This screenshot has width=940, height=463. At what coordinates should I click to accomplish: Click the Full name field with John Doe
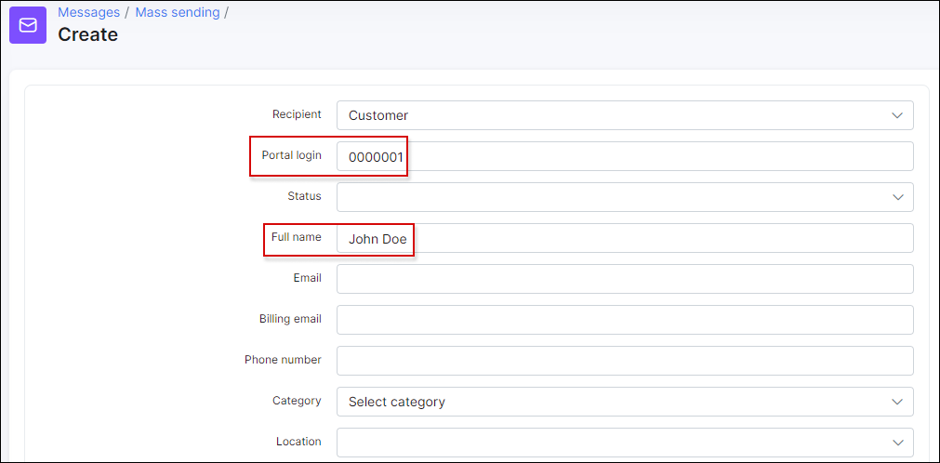point(625,238)
